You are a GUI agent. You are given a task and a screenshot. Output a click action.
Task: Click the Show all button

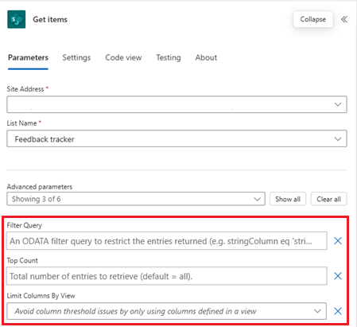click(x=288, y=199)
